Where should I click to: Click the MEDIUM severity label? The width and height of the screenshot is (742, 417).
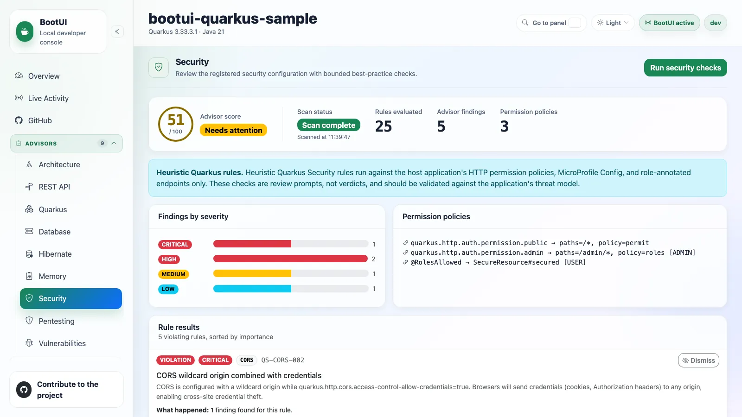(x=173, y=274)
